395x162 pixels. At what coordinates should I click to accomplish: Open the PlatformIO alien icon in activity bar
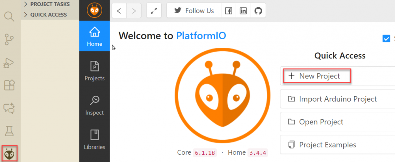point(10,154)
